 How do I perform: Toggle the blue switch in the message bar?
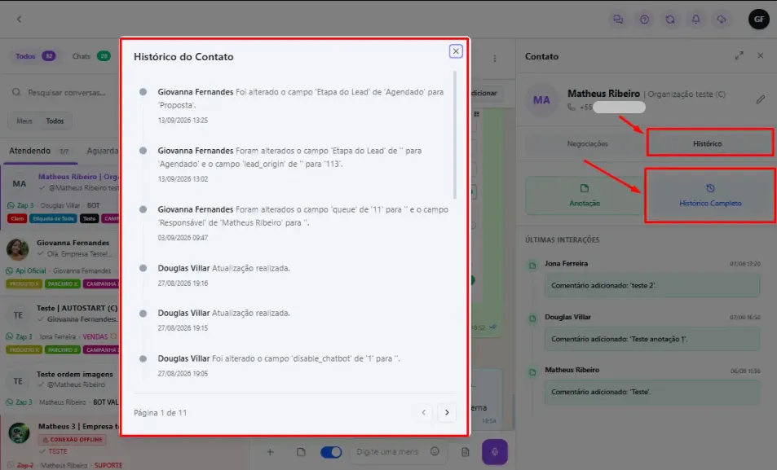coord(331,452)
